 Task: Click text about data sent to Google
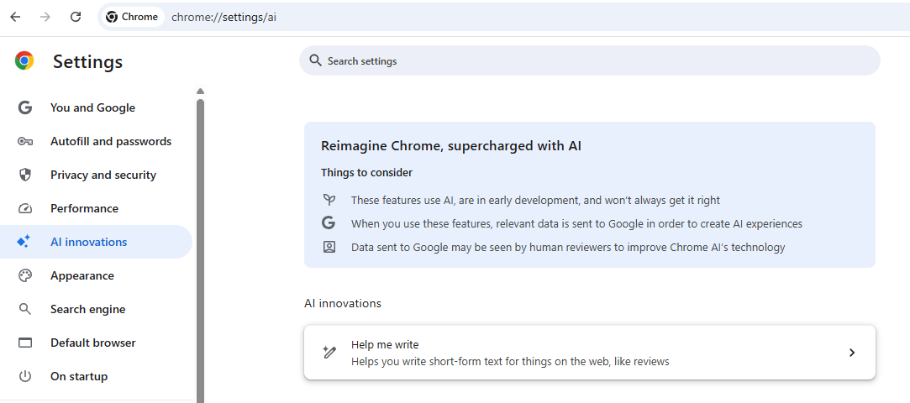click(x=577, y=224)
